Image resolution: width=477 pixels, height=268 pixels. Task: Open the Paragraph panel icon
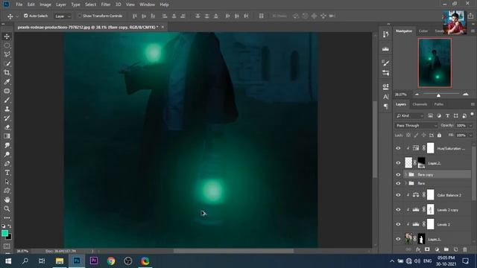pyautogui.click(x=385, y=106)
